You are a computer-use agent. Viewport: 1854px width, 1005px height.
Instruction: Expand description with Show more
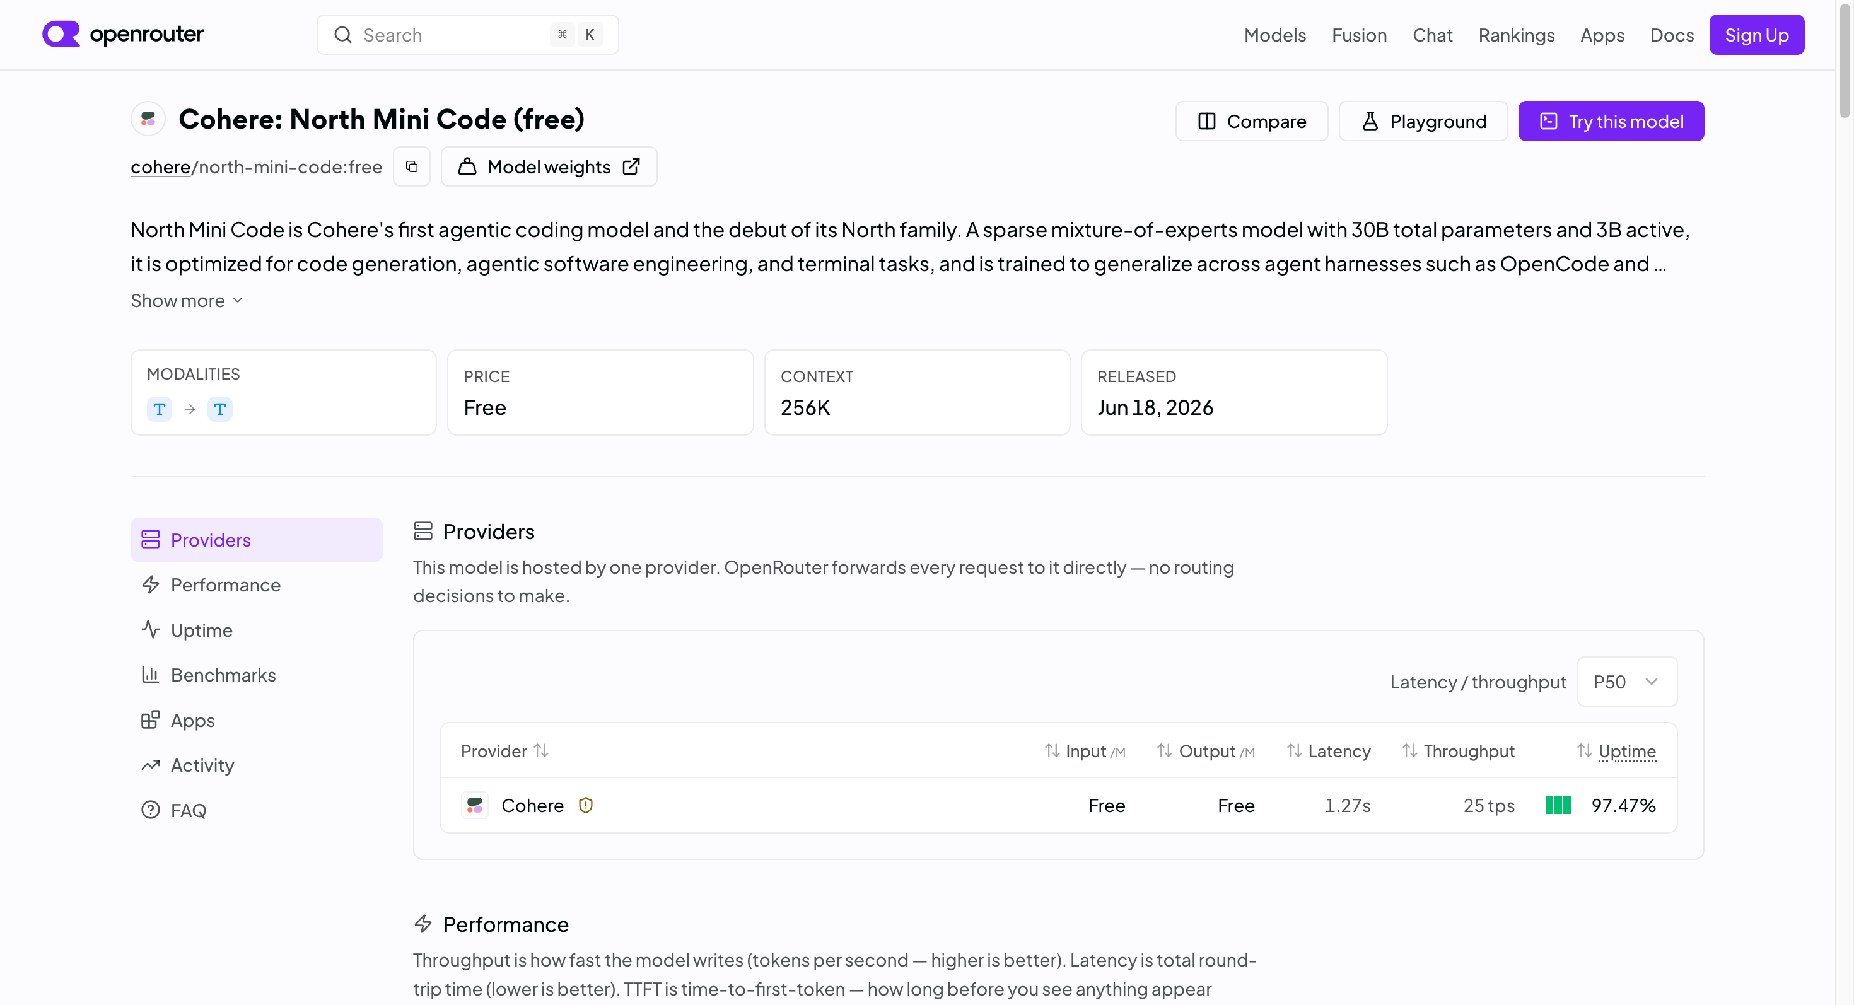(x=187, y=301)
